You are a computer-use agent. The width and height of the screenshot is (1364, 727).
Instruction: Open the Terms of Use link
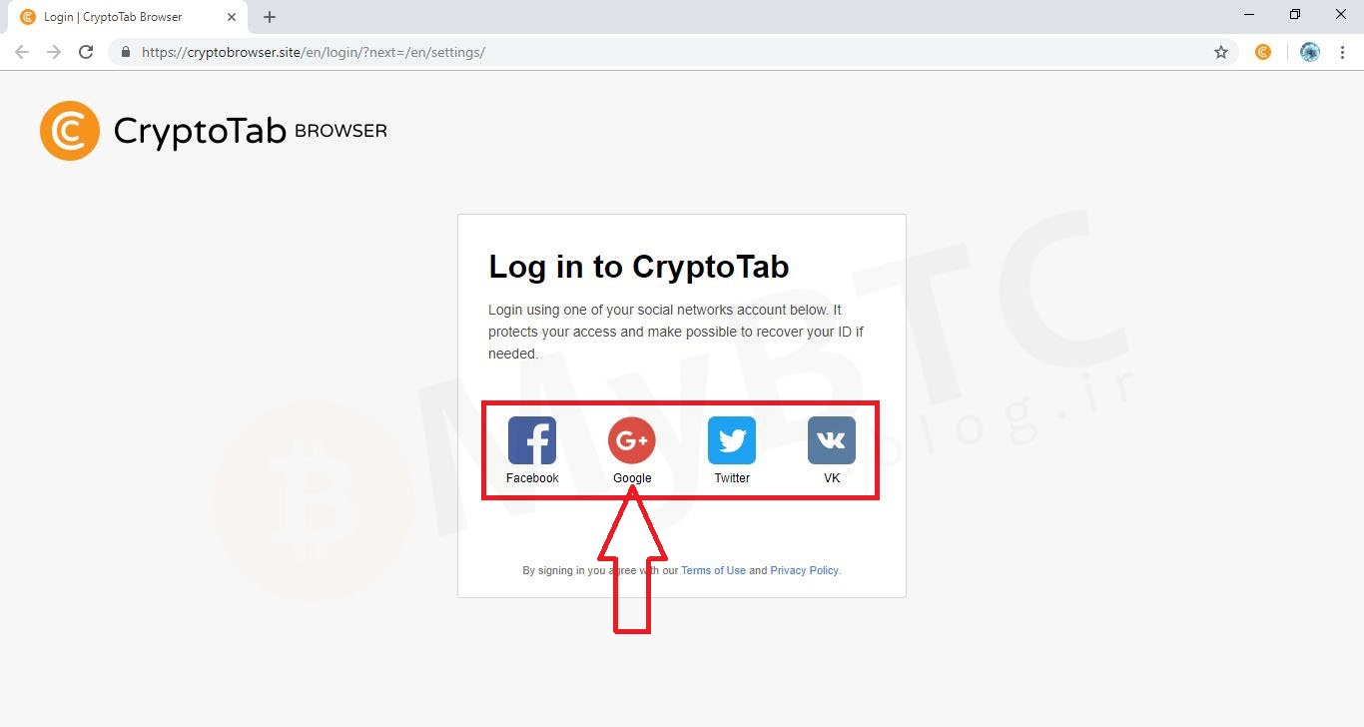coord(713,570)
